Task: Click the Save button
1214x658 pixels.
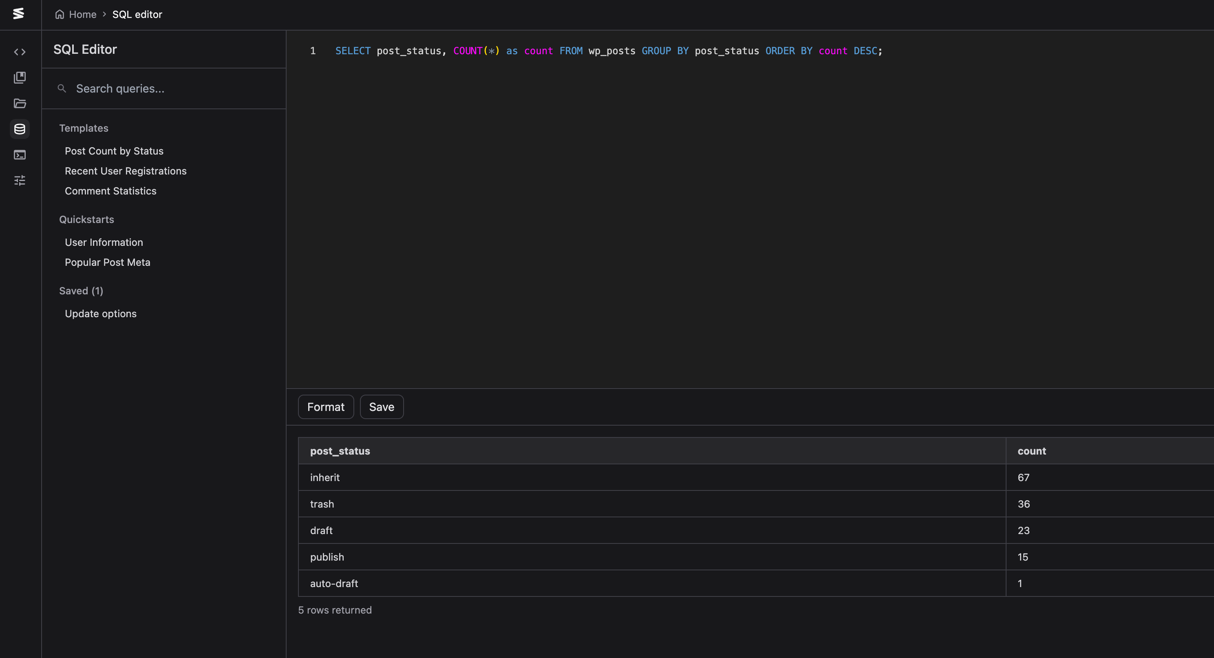Action: click(381, 406)
